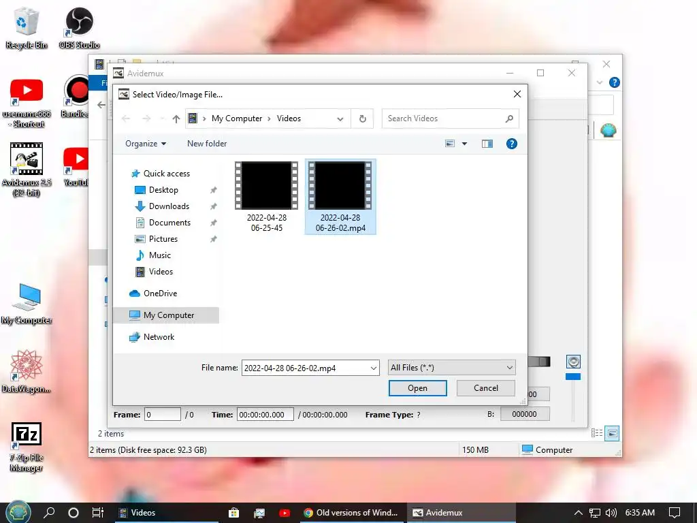The height and width of the screenshot is (523, 697).
Task: Switch to Chrome Old versions of Windows tab
Action: click(x=351, y=513)
